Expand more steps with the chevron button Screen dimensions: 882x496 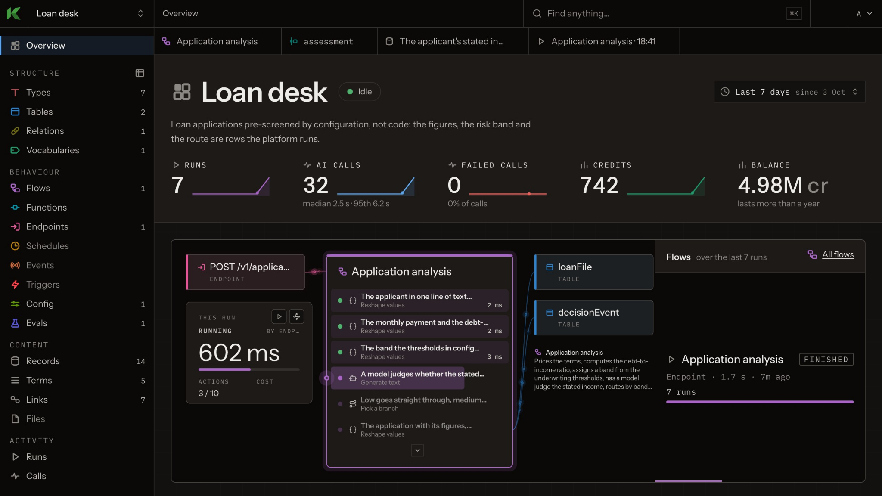click(x=417, y=450)
